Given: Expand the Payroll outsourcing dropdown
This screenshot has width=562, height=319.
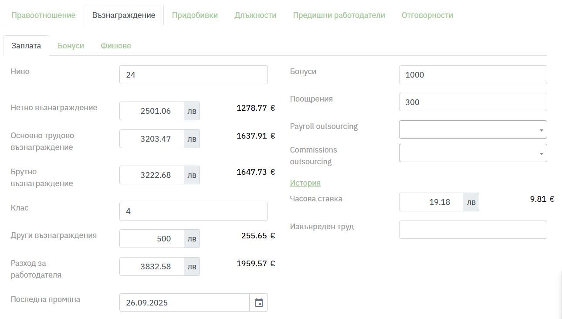Looking at the screenshot, I should click(x=473, y=129).
